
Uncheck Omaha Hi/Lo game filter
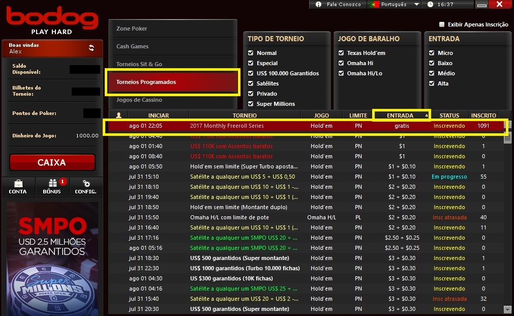click(341, 73)
